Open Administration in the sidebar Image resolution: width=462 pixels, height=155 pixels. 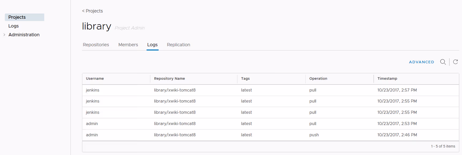pos(24,35)
